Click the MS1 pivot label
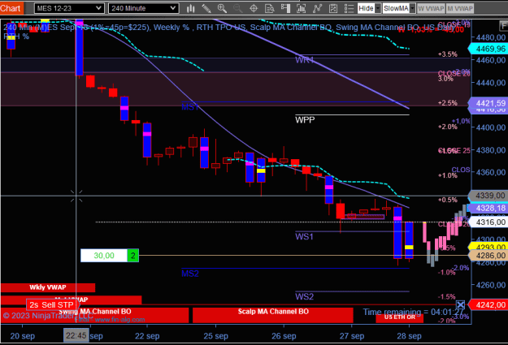 [190, 107]
